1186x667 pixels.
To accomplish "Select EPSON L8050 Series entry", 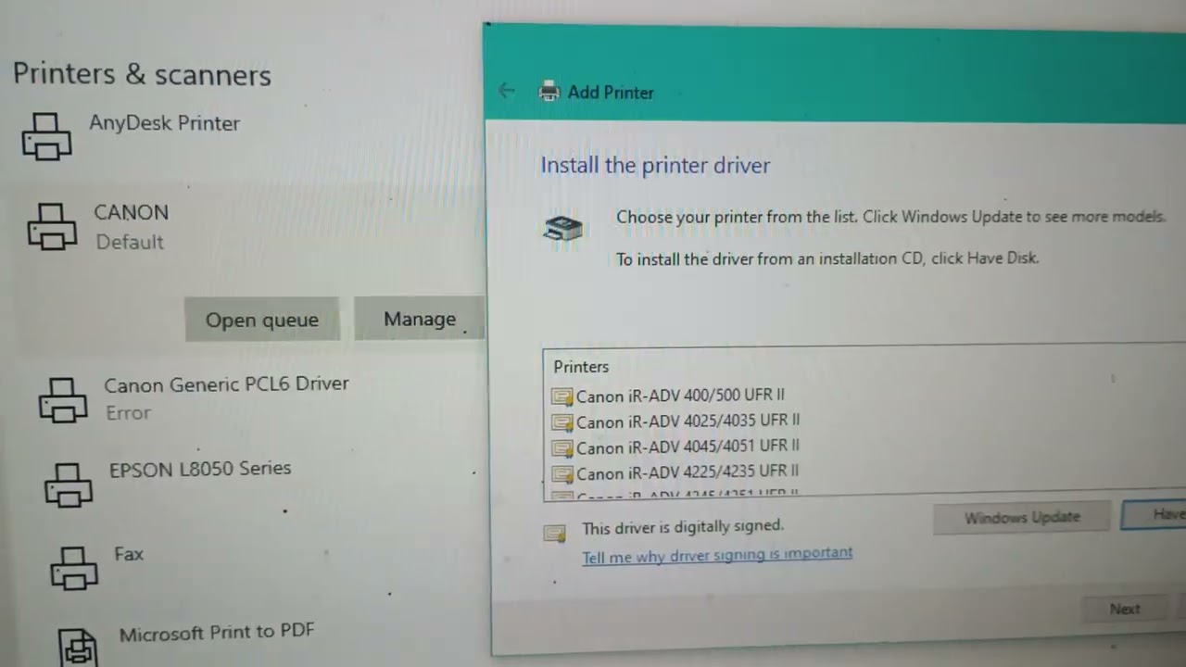I will [200, 469].
